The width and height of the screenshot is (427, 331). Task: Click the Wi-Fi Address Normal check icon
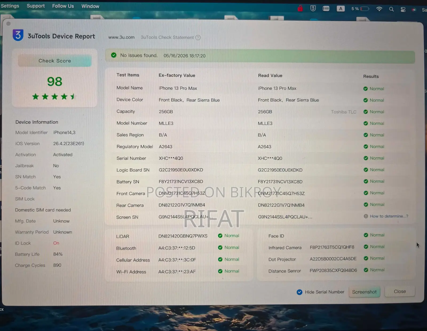(x=220, y=271)
